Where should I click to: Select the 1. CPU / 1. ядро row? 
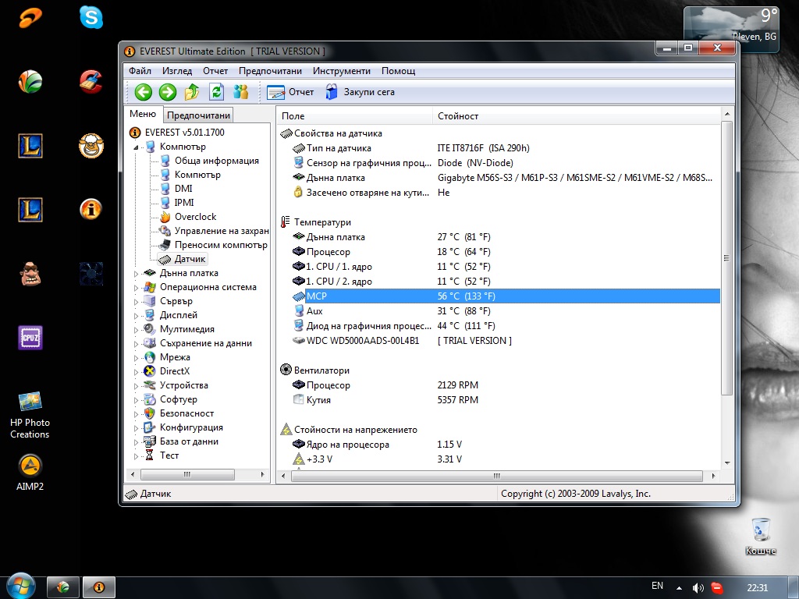[499, 267]
